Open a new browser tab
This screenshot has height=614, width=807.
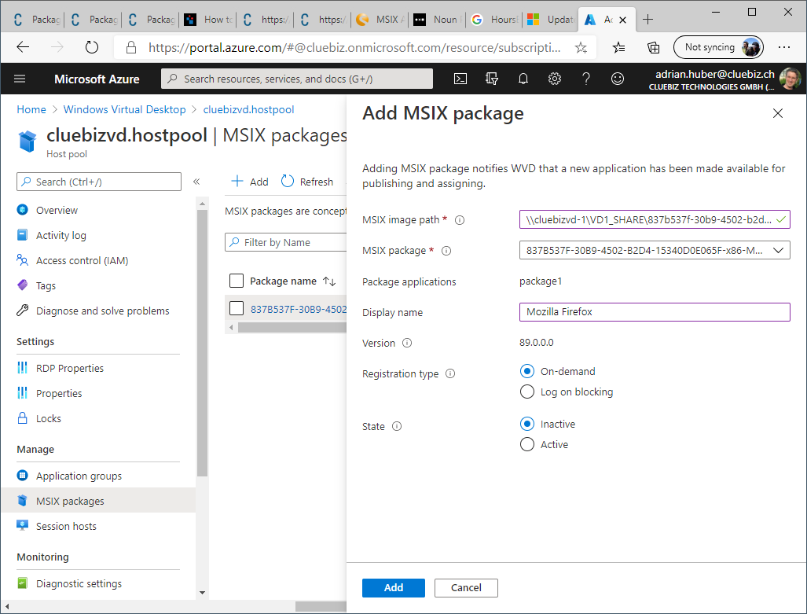pos(648,20)
